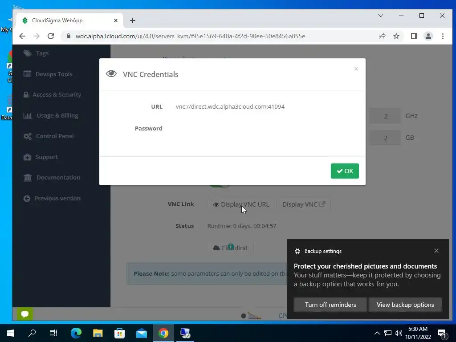456x342 pixels.
Task: Click the Support medkit icon
Action: click(27, 157)
